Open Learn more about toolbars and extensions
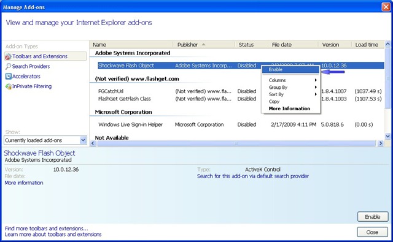Viewport: 393px width, 242px height. [53, 235]
